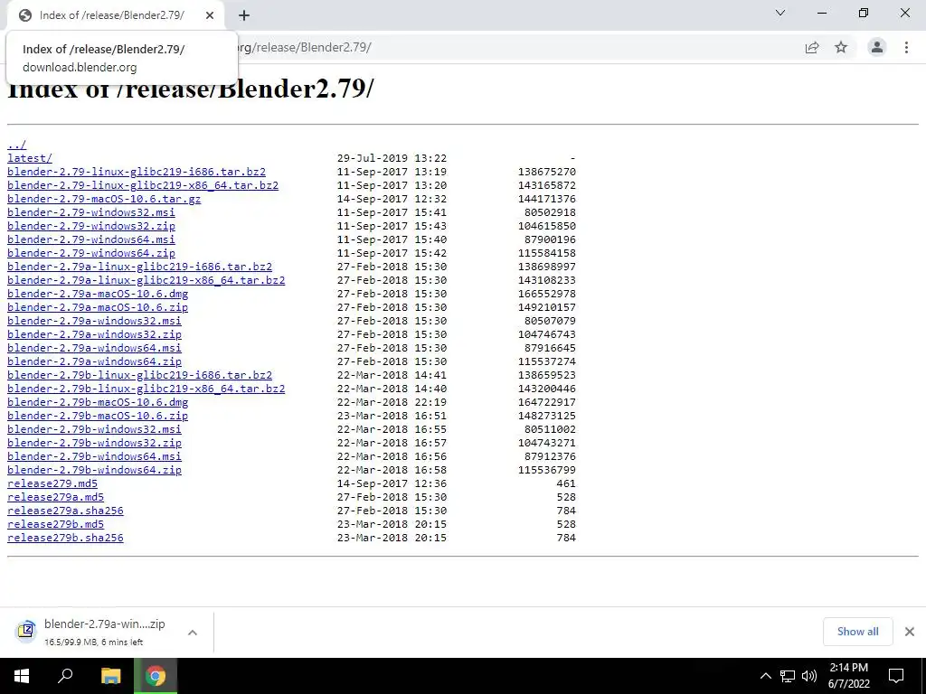Expand download options chevron for blender-2.79a zip

click(192, 632)
